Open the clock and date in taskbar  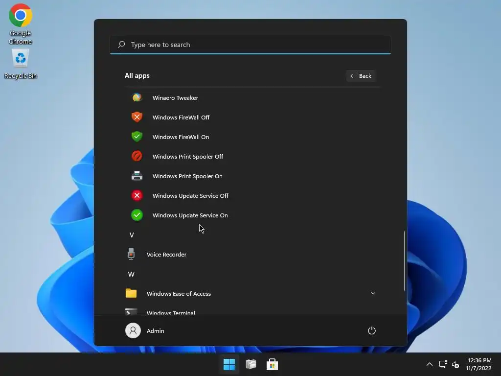pyautogui.click(x=478, y=364)
